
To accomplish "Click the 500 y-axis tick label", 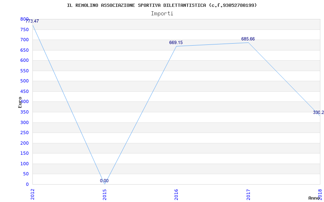I will 24,81.
